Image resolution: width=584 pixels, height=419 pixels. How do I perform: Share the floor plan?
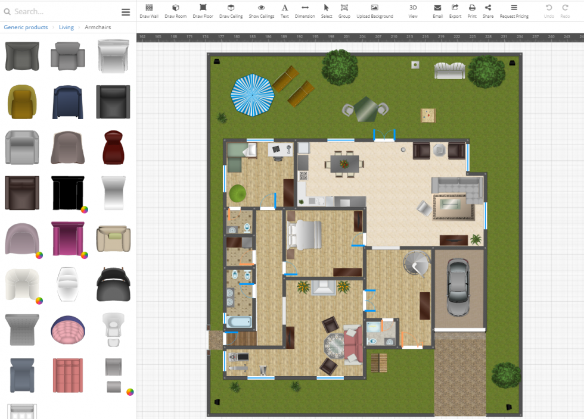pyautogui.click(x=488, y=11)
